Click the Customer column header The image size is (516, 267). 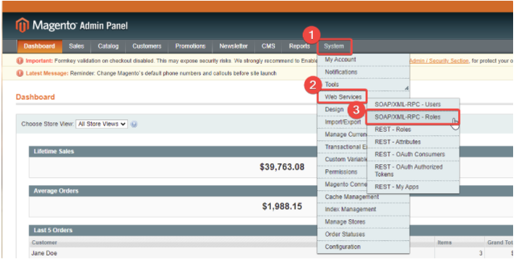(x=44, y=242)
